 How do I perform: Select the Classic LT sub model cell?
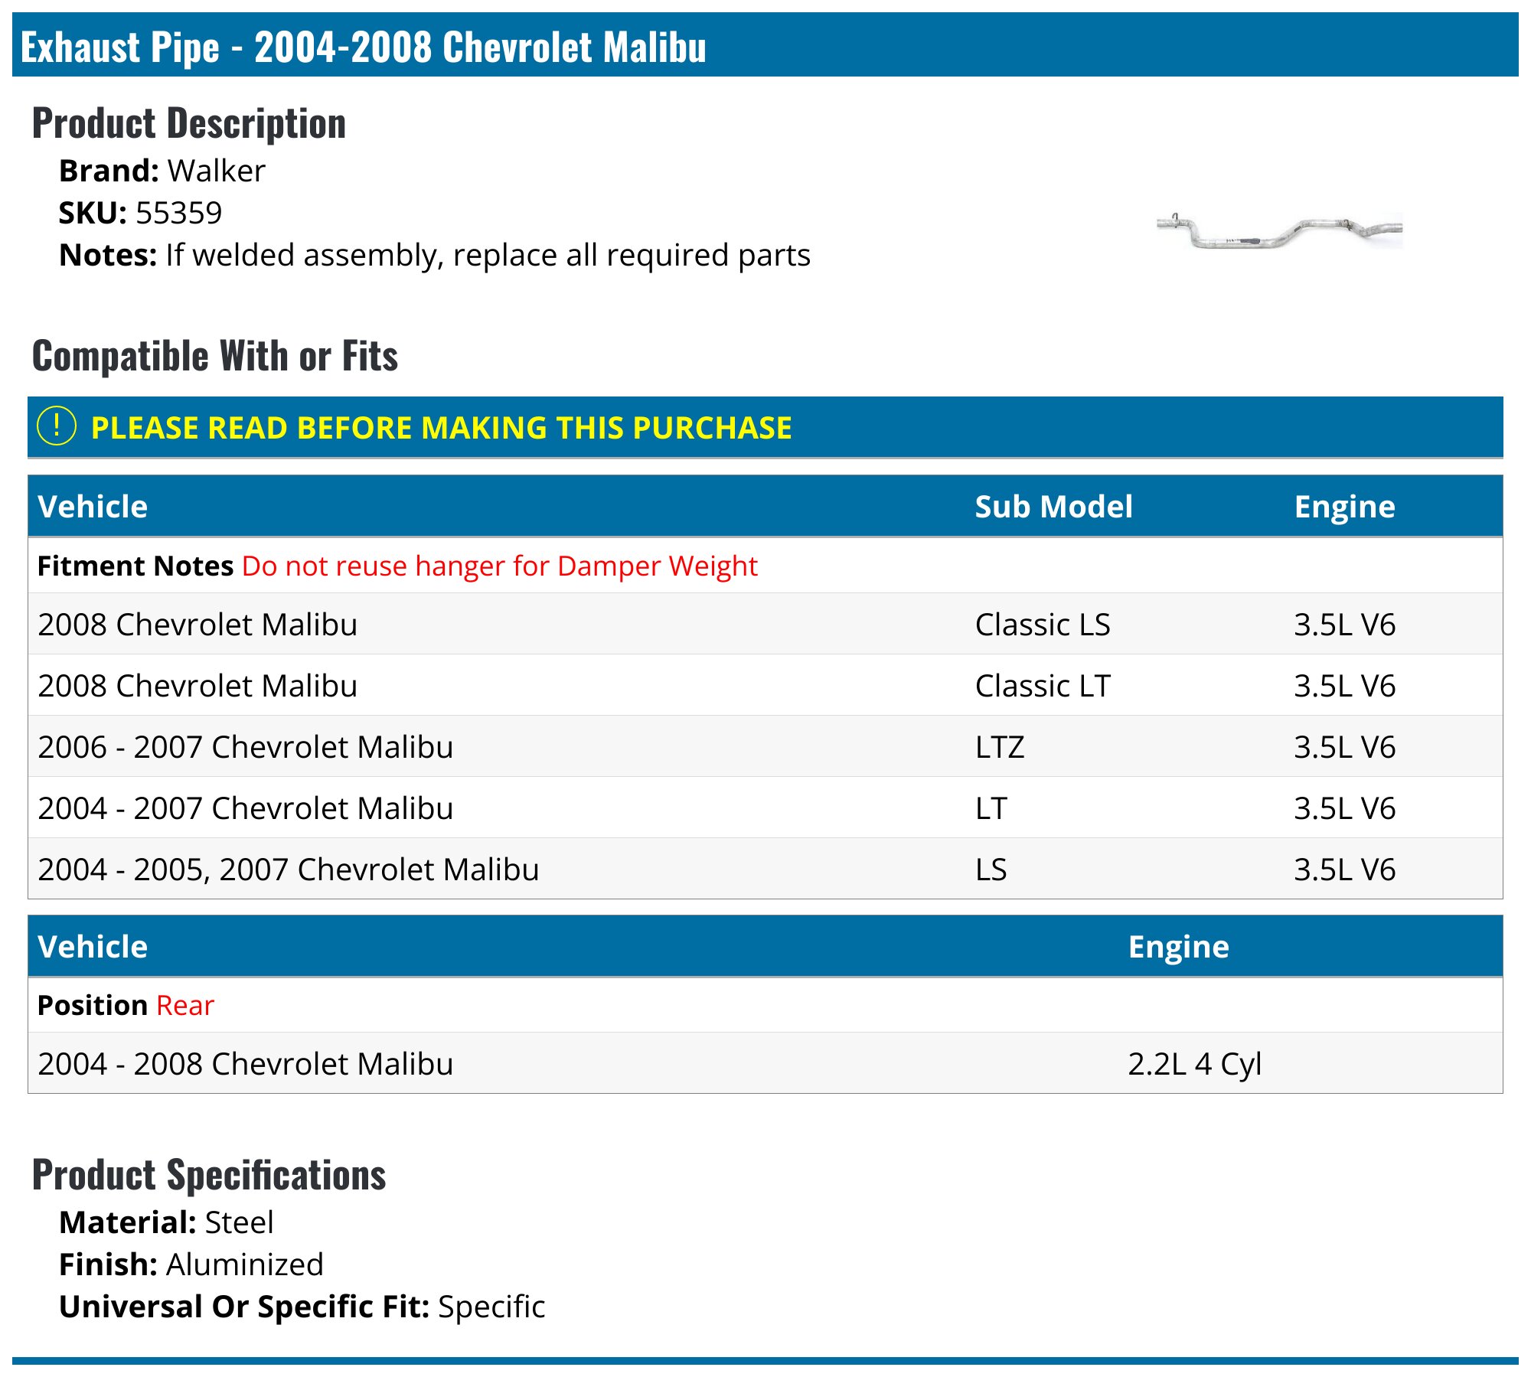tap(1043, 686)
